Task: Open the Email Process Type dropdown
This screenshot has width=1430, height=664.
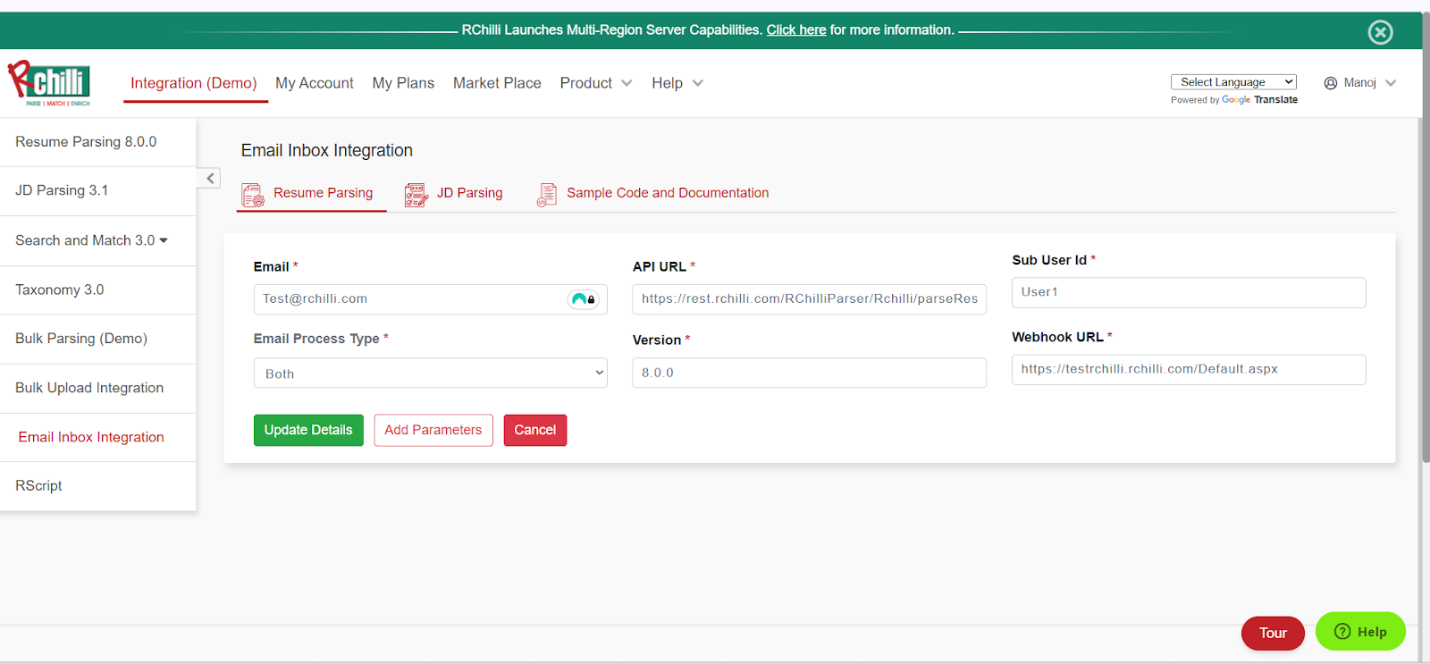Action: pyautogui.click(x=430, y=374)
